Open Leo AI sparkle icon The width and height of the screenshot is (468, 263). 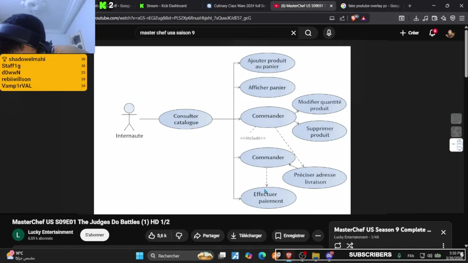click(x=444, y=18)
